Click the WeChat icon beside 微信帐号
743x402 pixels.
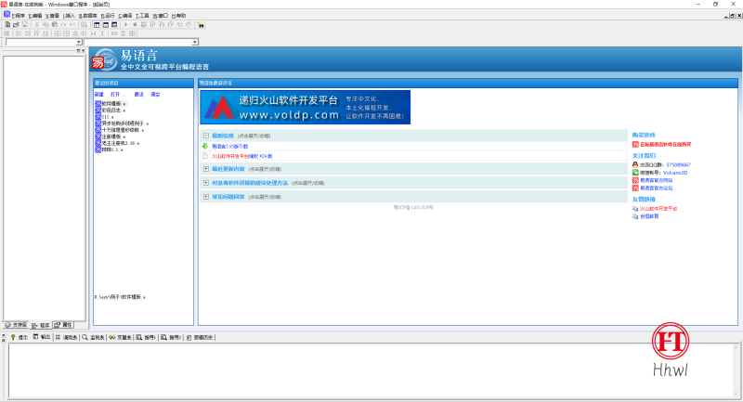pos(635,172)
